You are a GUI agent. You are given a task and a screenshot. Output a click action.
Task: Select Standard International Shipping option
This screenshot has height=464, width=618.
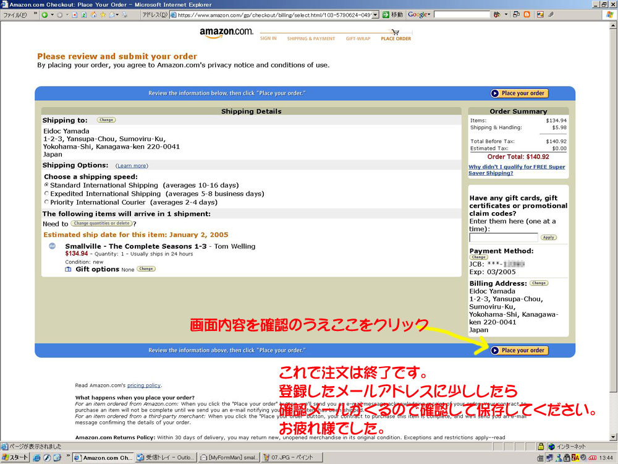tap(46, 184)
